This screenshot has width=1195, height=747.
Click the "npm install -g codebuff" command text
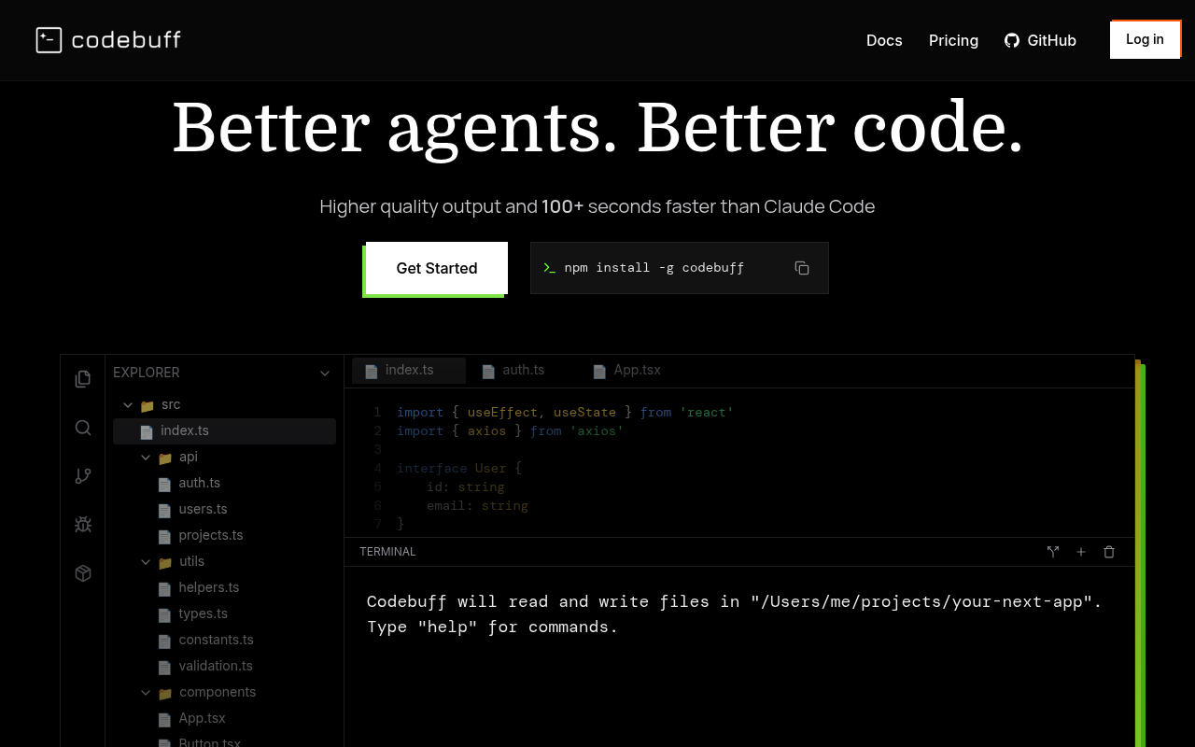click(x=654, y=268)
